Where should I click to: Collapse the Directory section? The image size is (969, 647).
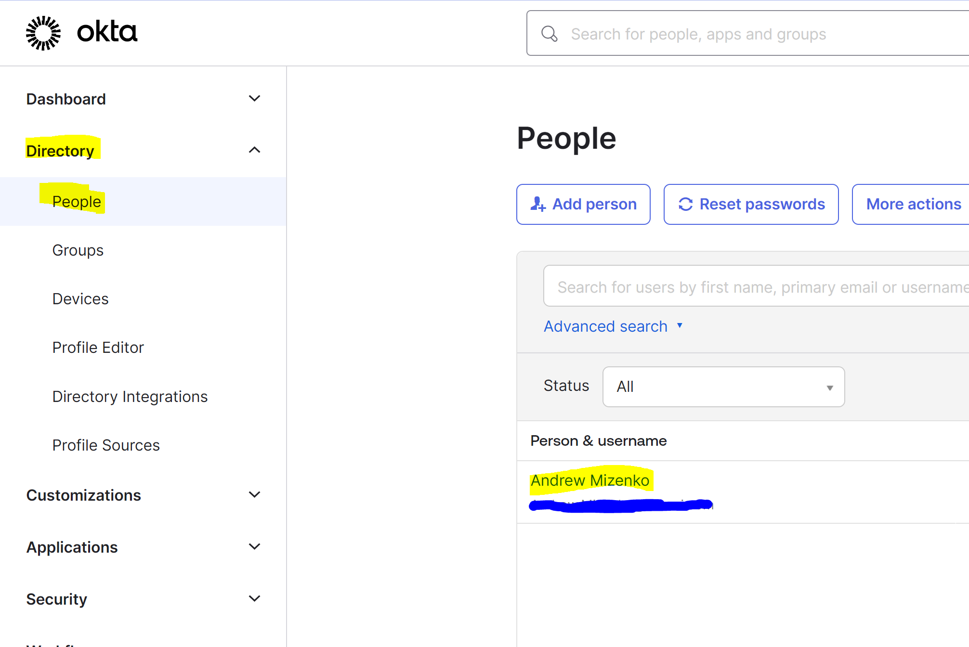point(254,150)
